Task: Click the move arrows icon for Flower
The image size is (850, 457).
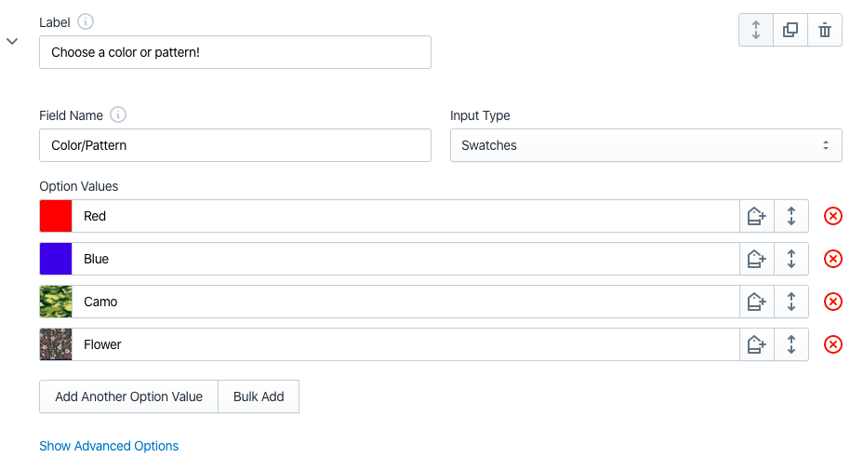Action: (791, 344)
